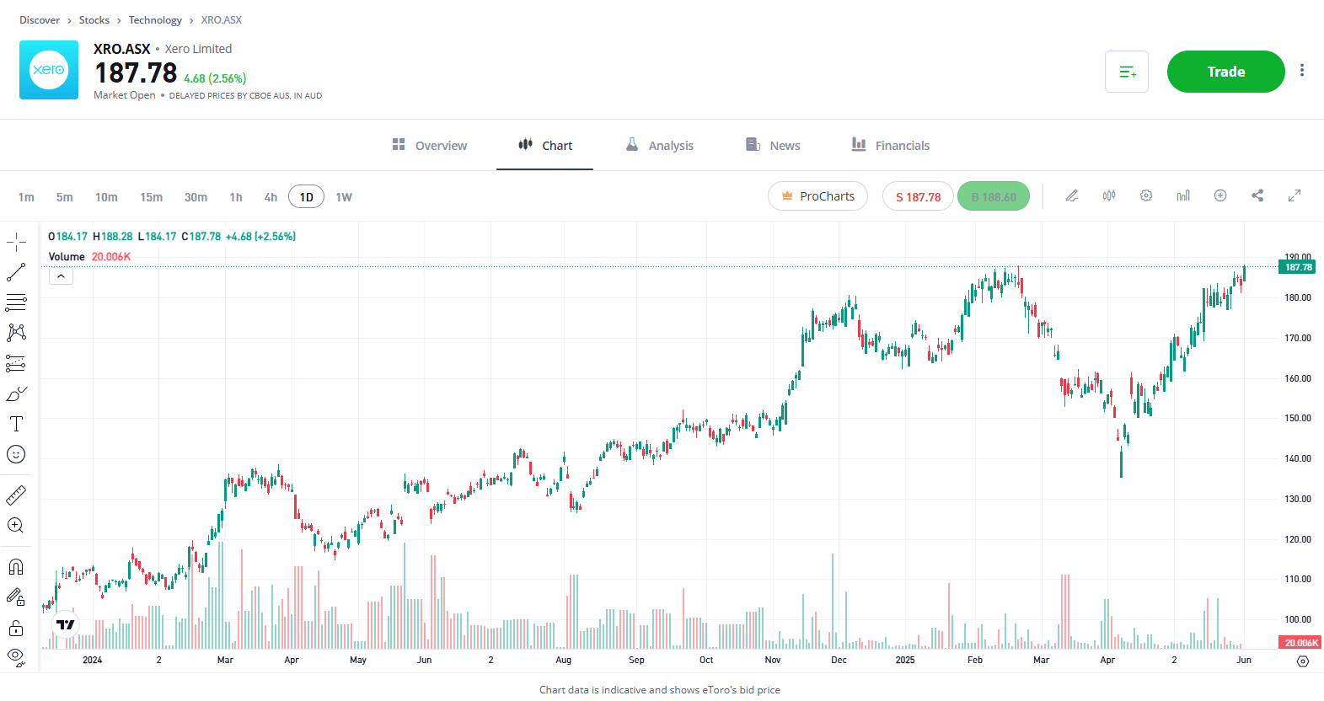This screenshot has height=701, width=1324.
Task: Select the crosshair cursor tool
Action: (x=16, y=243)
